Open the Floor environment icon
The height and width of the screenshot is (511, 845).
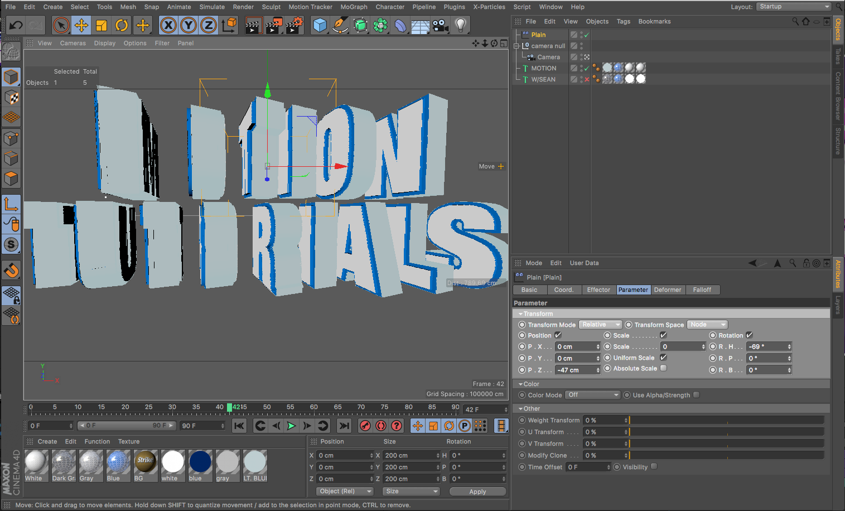(421, 25)
